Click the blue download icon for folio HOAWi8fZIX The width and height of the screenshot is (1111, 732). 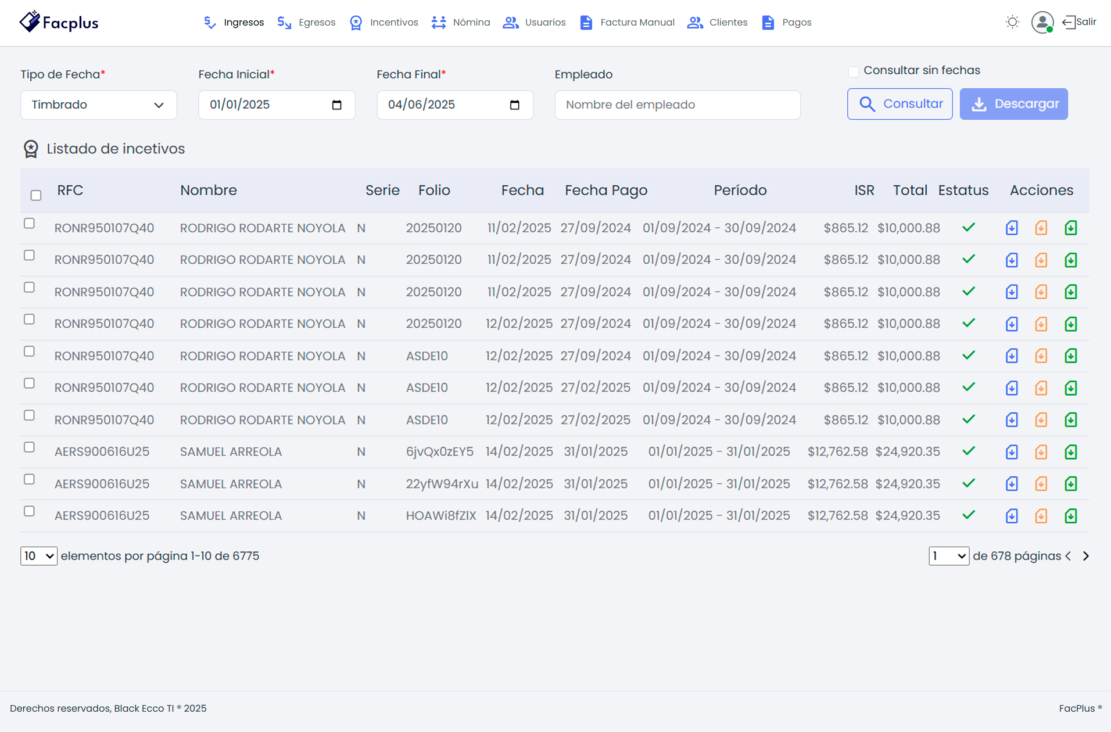tap(1012, 516)
